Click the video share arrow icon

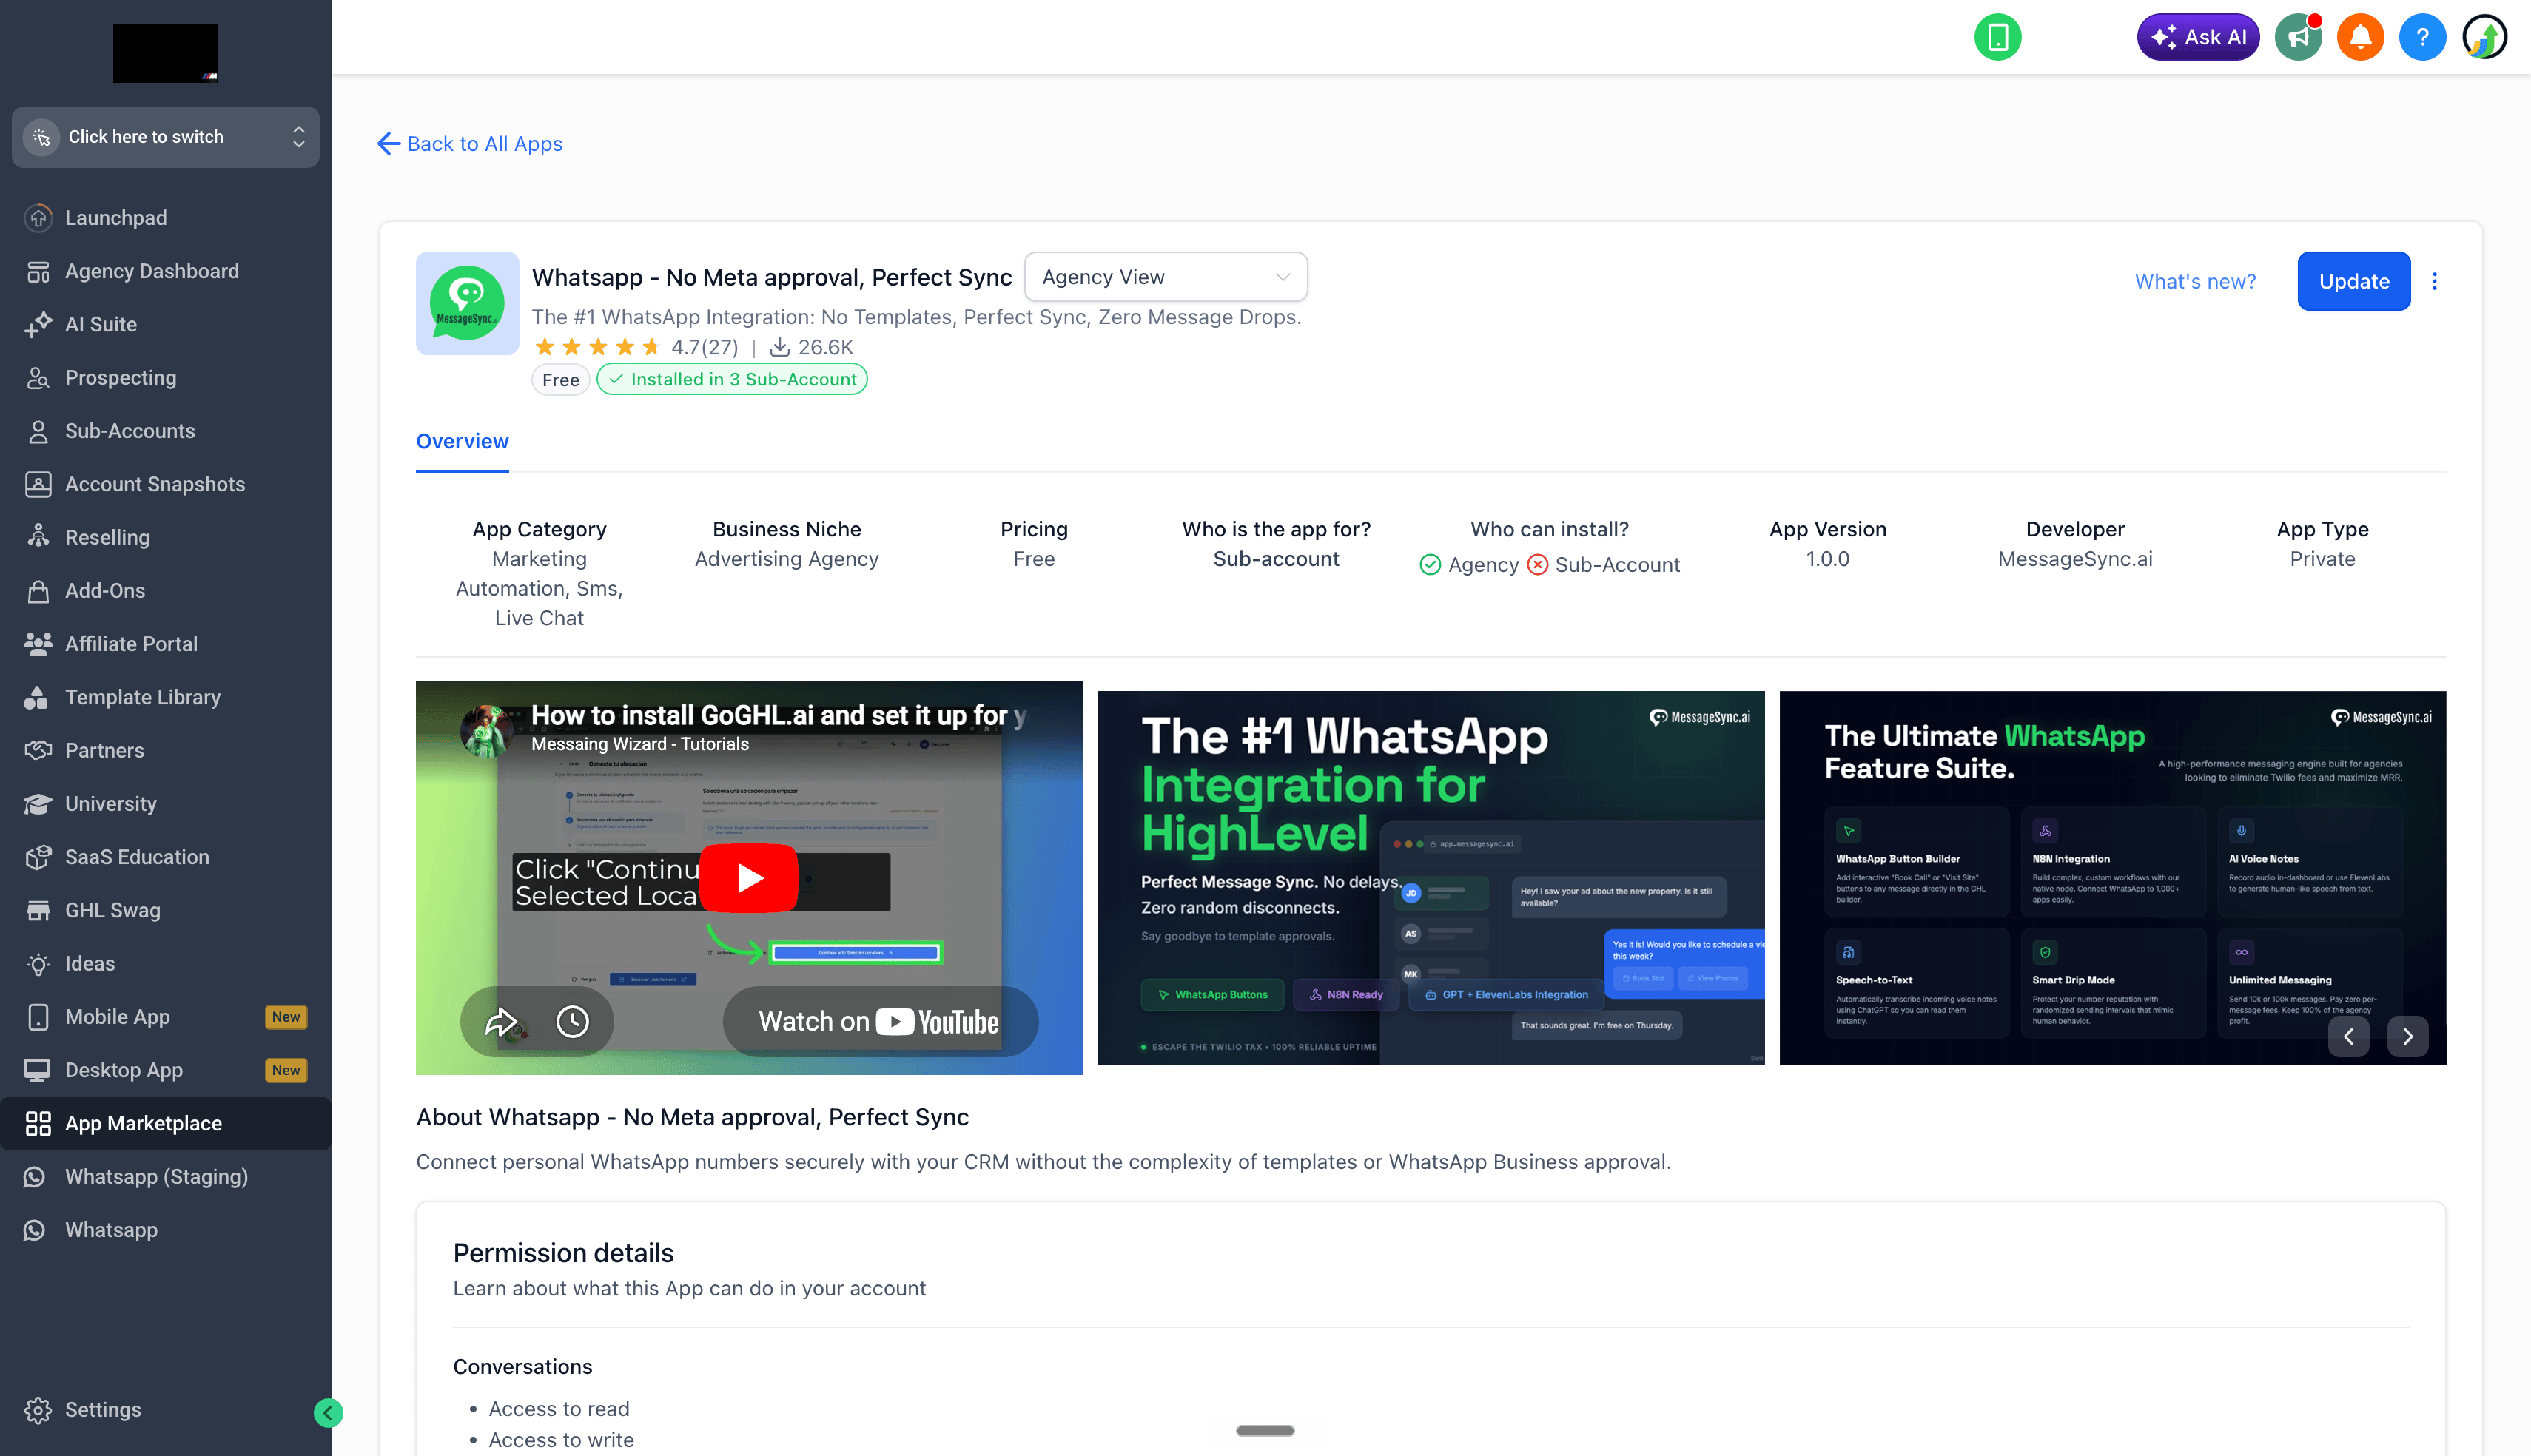coord(500,1022)
